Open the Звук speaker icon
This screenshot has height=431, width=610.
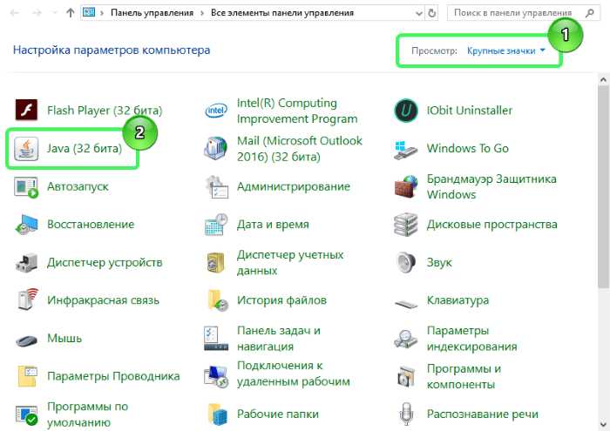pyautogui.click(x=406, y=262)
